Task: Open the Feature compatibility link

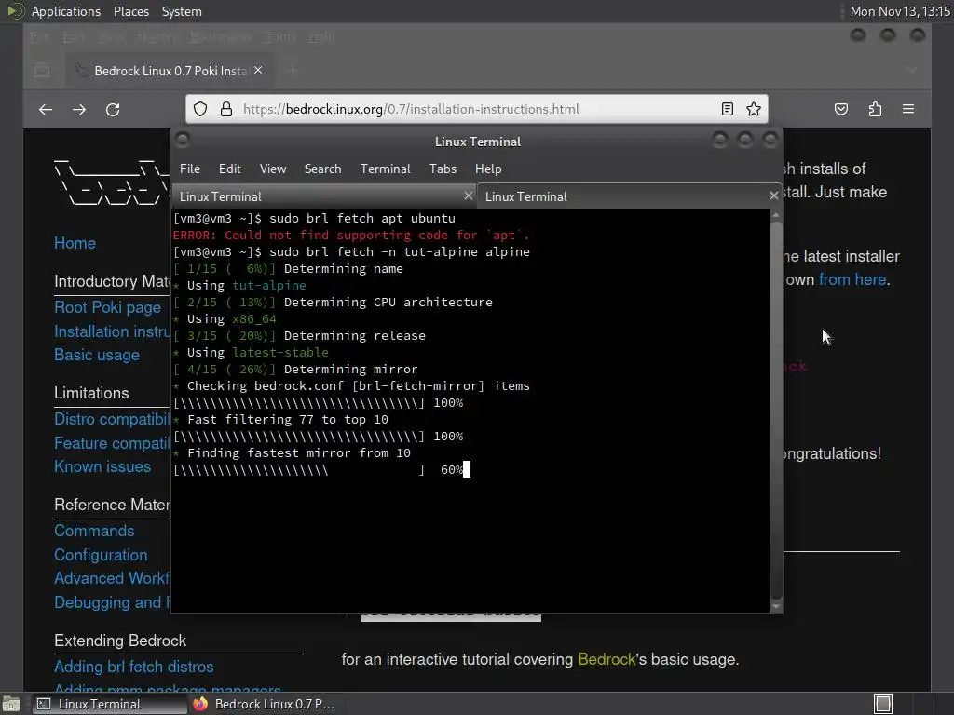Action: click(x=112, y=443)
